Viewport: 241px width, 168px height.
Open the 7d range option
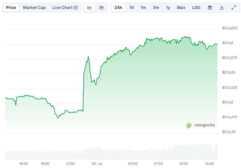131,8
